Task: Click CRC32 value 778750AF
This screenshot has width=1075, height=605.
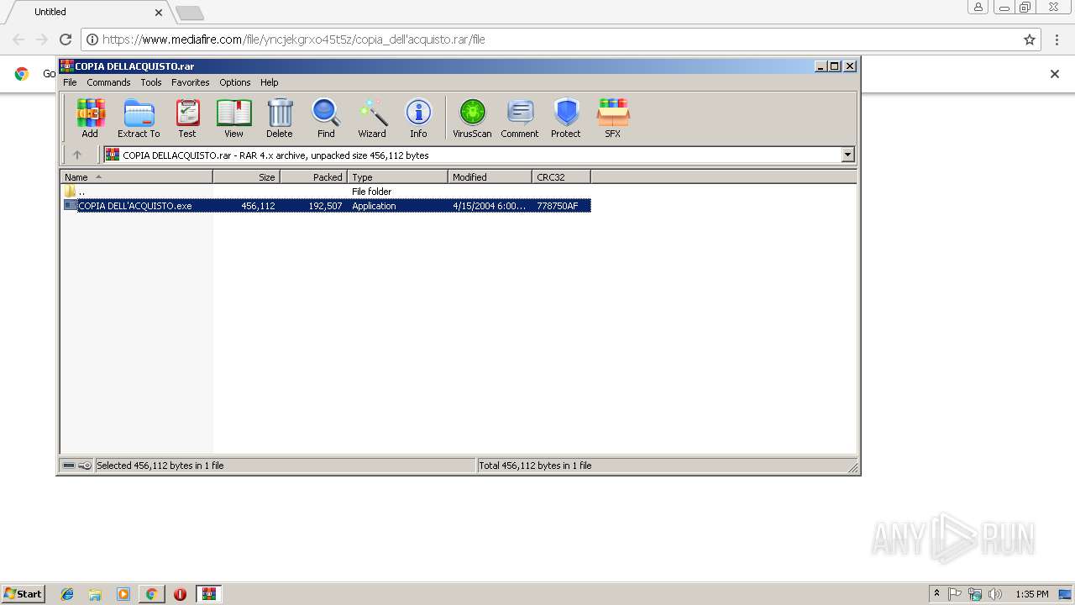Action: [558, 206]
